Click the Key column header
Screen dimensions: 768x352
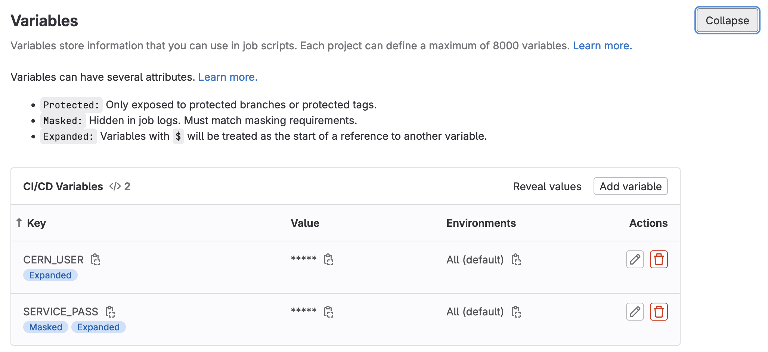(36, 223)
